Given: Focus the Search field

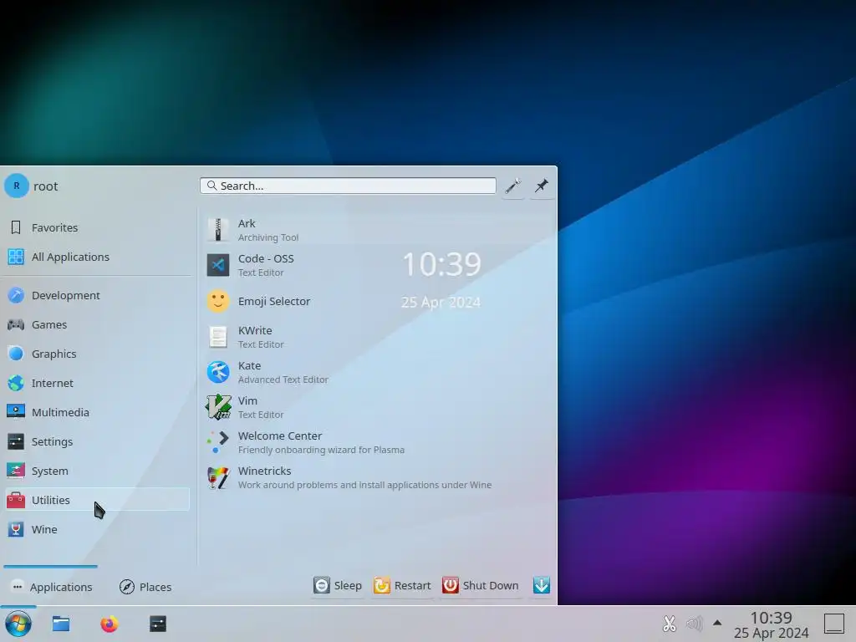Looking at the screenshot, I should (x=348, y=186).
